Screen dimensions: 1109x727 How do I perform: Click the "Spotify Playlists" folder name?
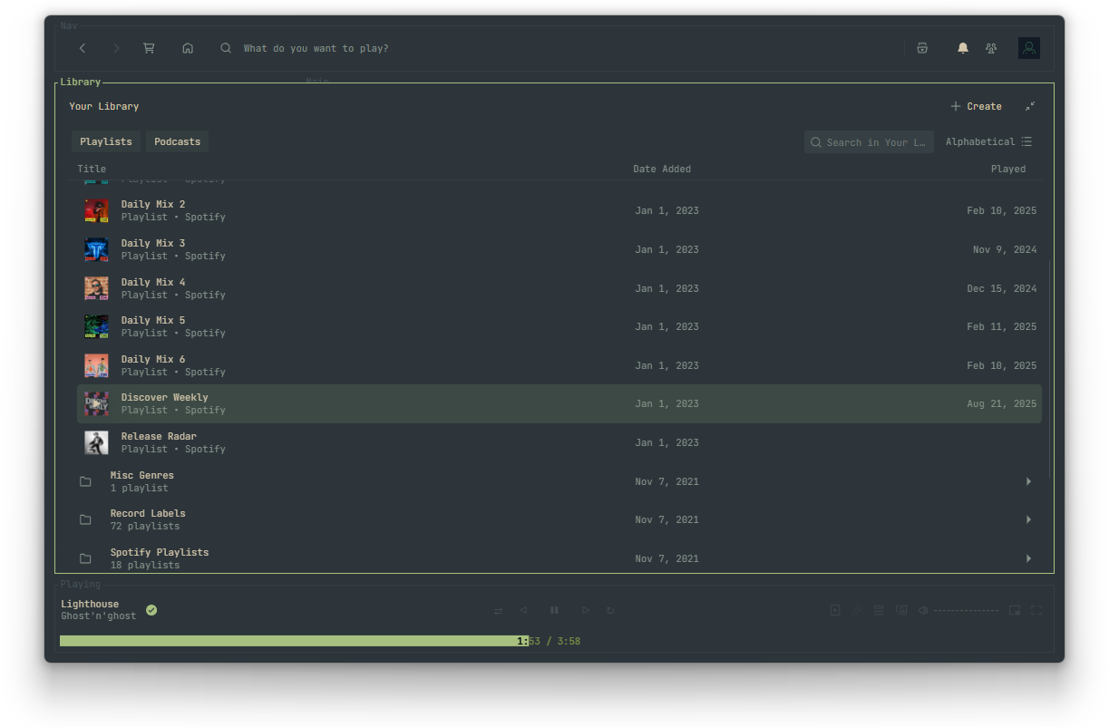[160, 552]
